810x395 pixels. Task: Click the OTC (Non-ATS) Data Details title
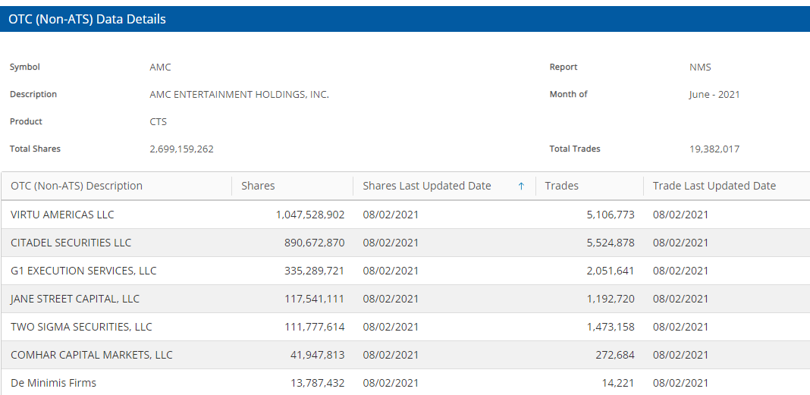86,19
